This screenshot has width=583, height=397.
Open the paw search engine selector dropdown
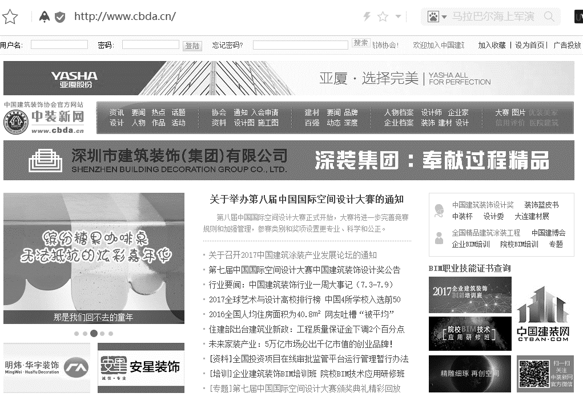[436, 17]
